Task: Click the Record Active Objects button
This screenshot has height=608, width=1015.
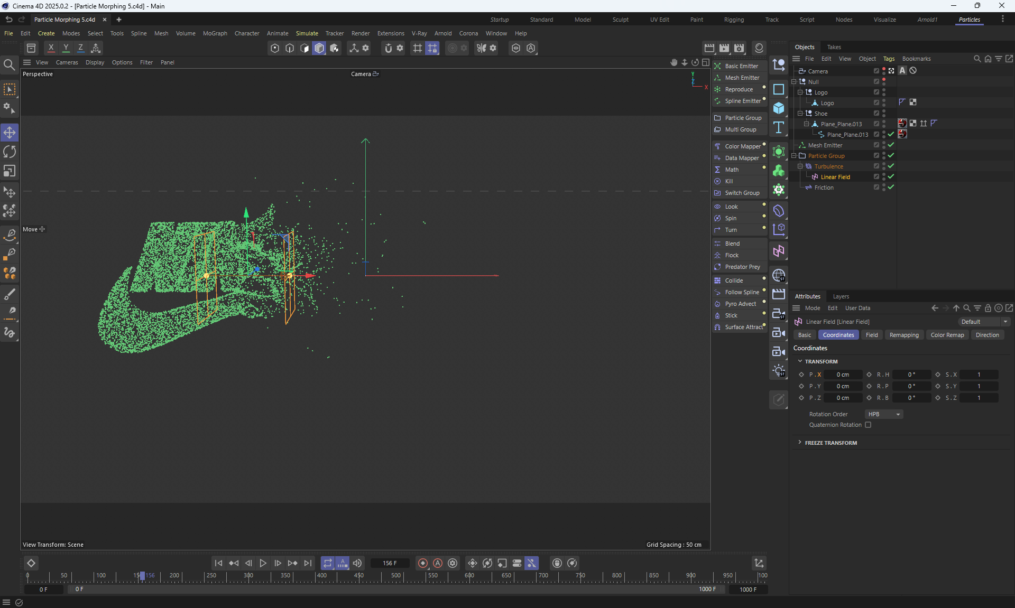Action: point(422,563)
